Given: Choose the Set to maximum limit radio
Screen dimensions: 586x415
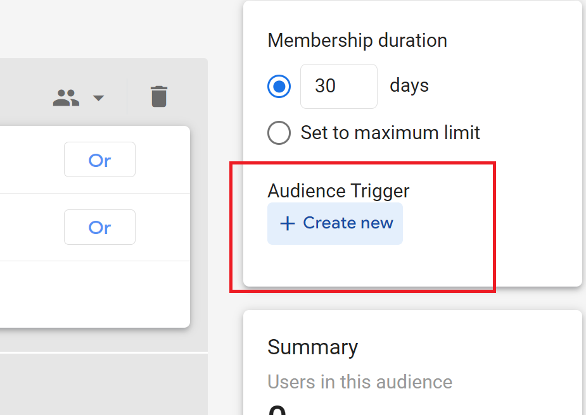Looking at the screenshot, I should [279, 133].
